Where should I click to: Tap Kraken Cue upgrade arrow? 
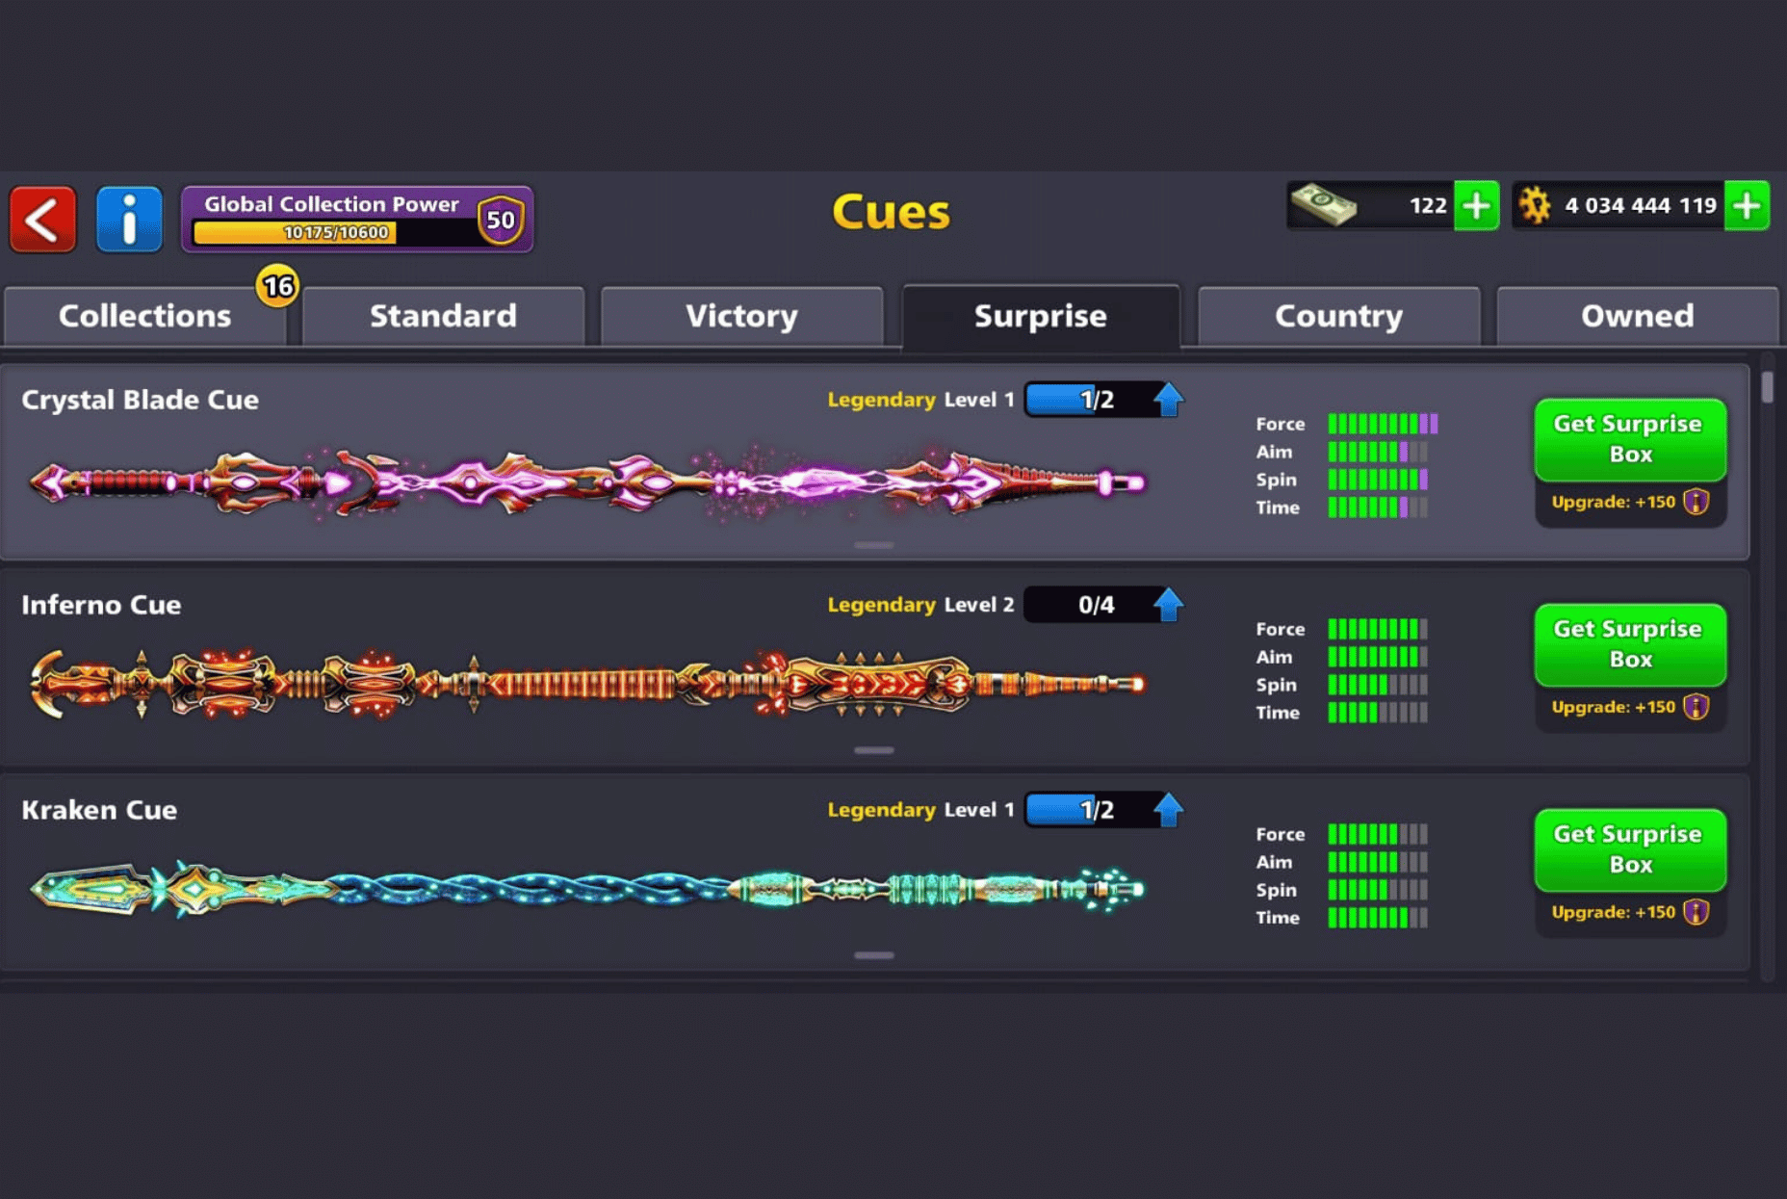click(x=1169, y=810)
